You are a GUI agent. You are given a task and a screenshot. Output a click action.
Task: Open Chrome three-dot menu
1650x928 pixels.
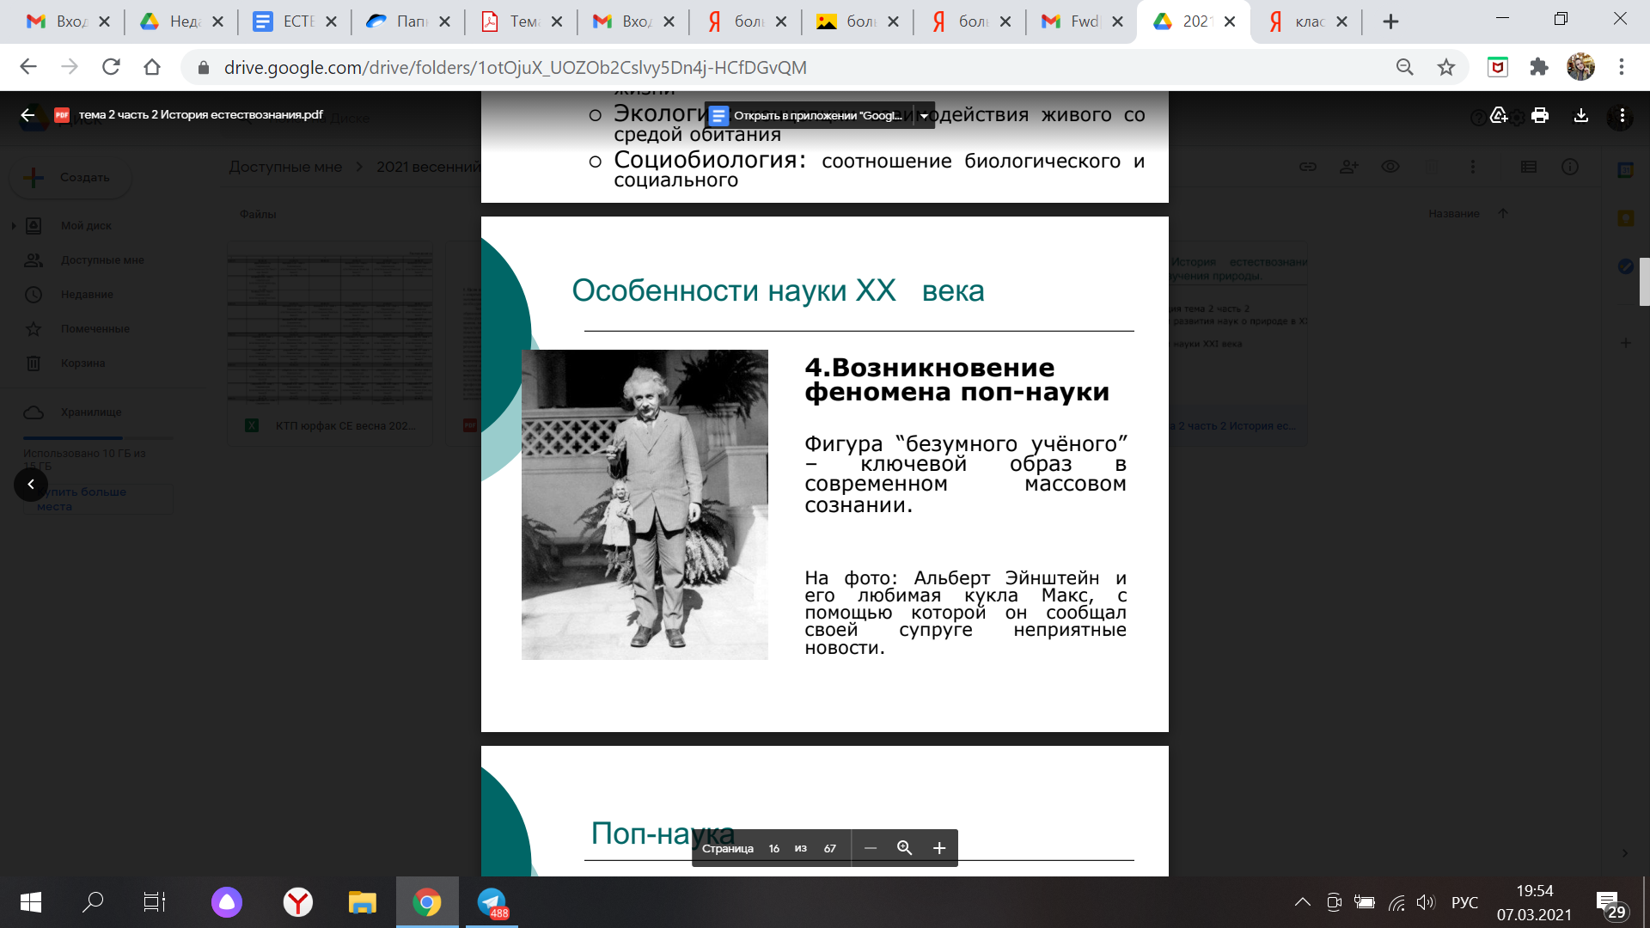point(1622,67)
